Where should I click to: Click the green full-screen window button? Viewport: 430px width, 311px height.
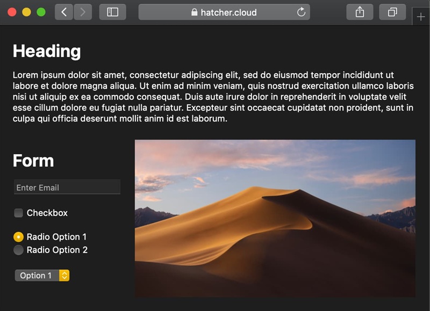[41, 12]
